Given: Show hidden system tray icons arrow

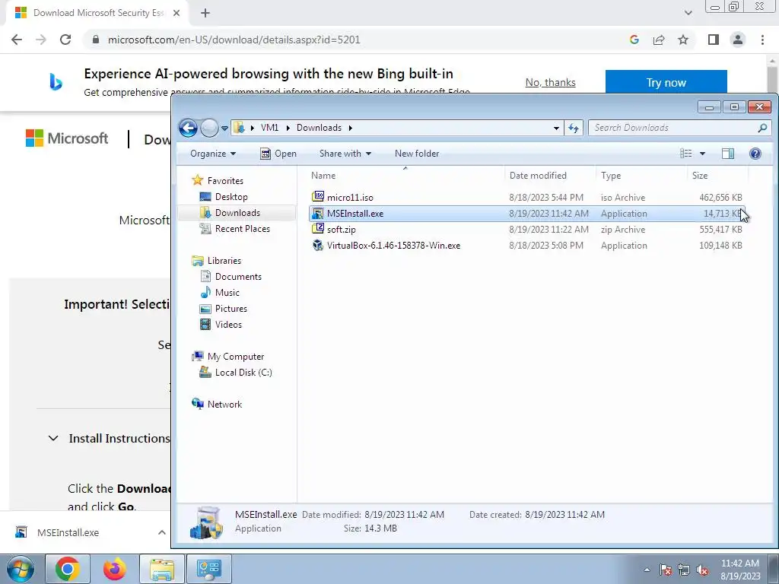Looking at the screenshot, I should pos(647,570).
